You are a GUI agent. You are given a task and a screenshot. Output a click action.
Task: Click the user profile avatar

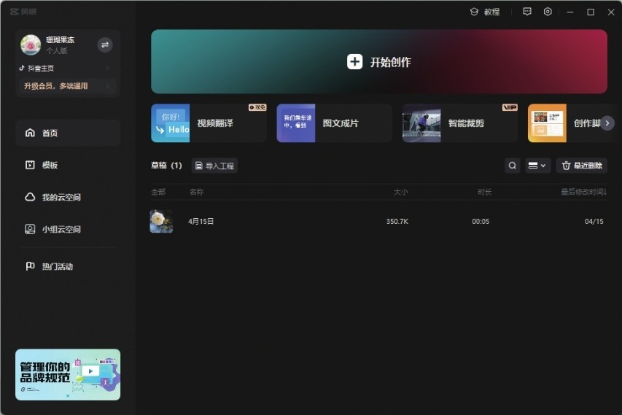coord(31,45)
